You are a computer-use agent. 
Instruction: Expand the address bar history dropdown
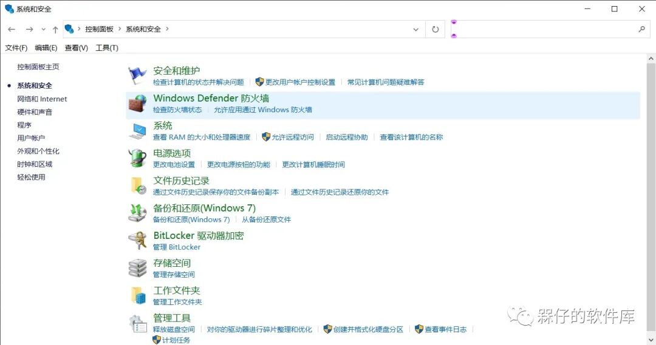[x=416, y=29]
